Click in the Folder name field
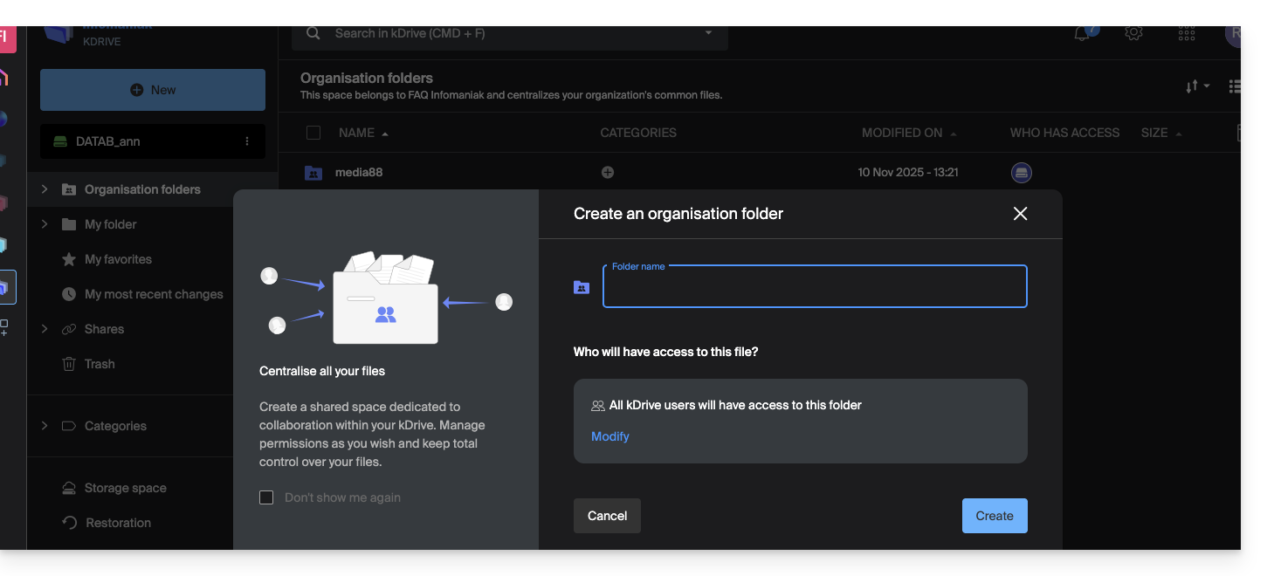1267x576 pixels. click(814, 287)
